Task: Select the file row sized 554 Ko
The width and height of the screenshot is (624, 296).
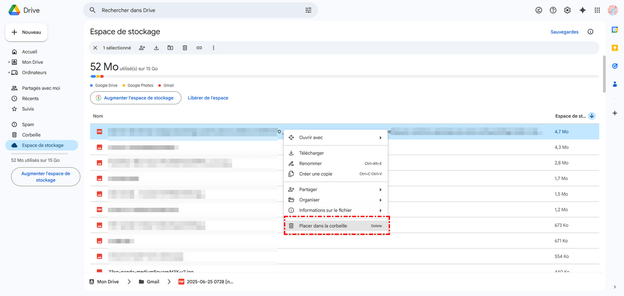Action: pyautogui.click(x=344, y=256)
